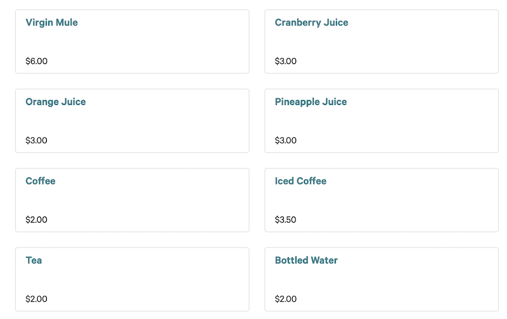Click the Coffee item title
The image size is (507, 319).
click(41, 181)
